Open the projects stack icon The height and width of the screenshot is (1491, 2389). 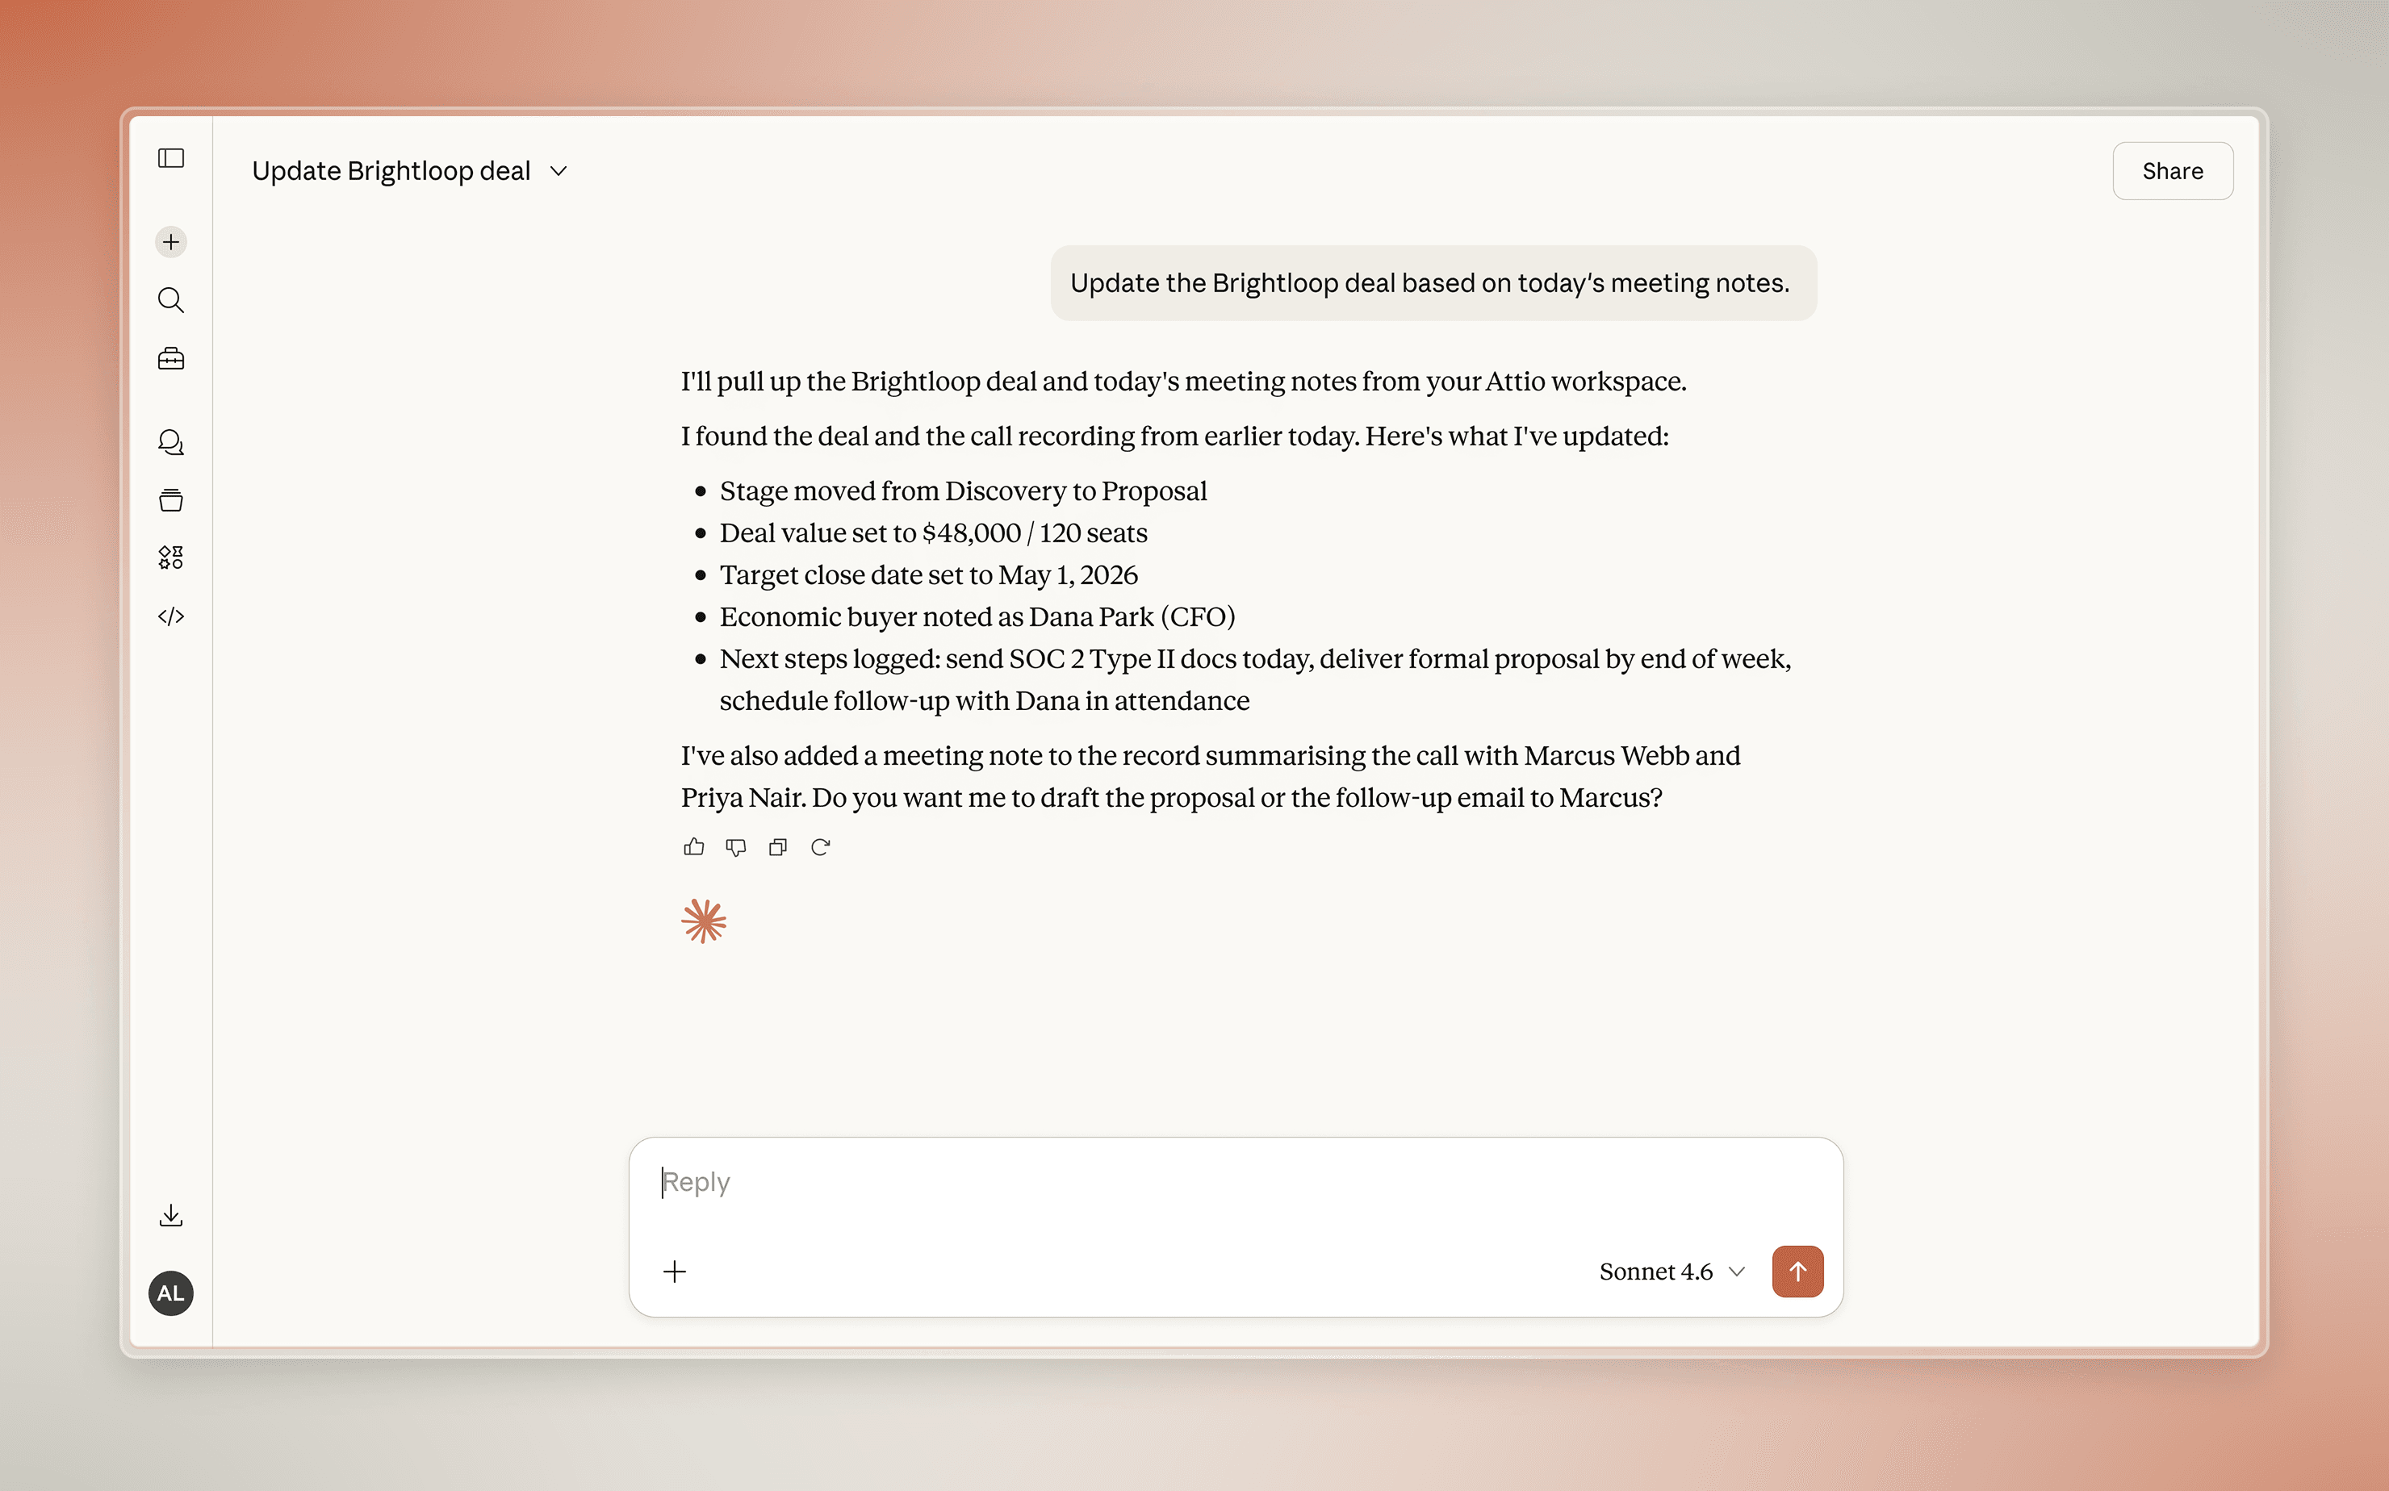click(x=170, y=500)
